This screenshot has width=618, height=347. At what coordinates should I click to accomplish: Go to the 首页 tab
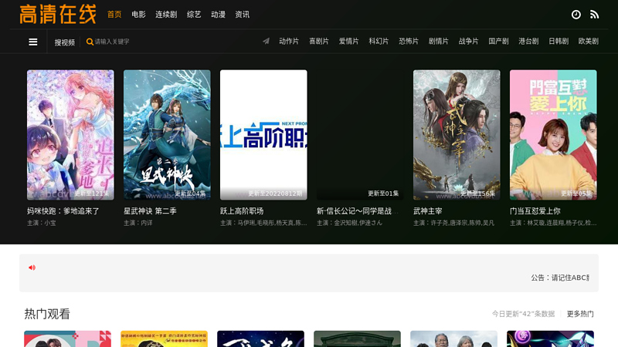click(114, 15)
